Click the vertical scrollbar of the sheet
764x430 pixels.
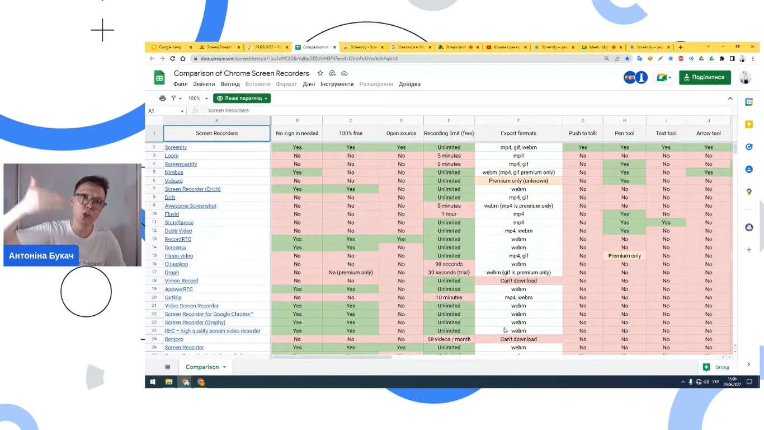click(735, 148)
